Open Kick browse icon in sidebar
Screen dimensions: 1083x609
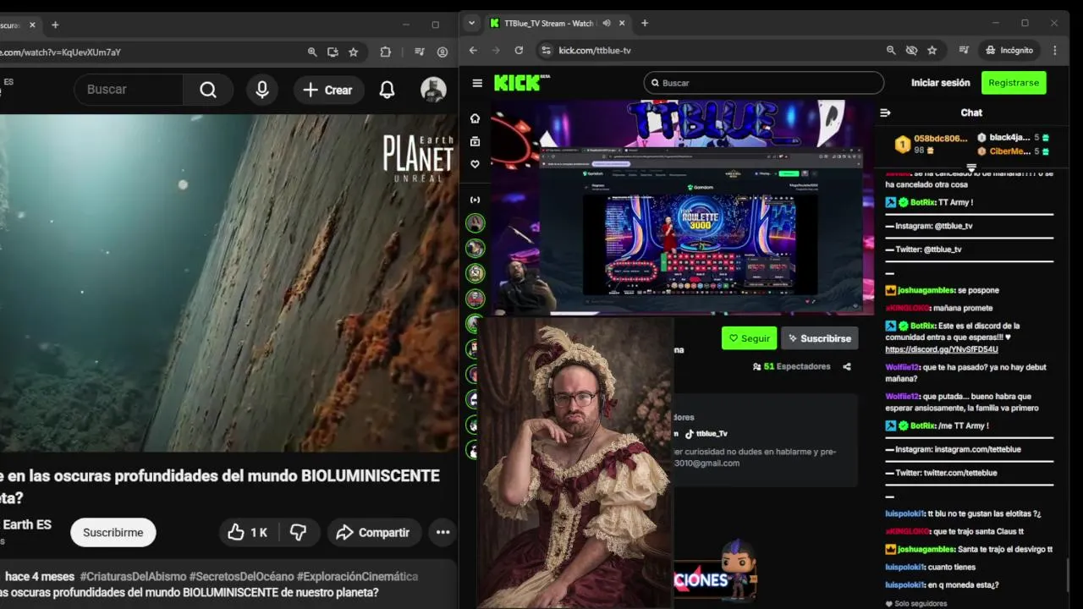click(x=475, y=141)
